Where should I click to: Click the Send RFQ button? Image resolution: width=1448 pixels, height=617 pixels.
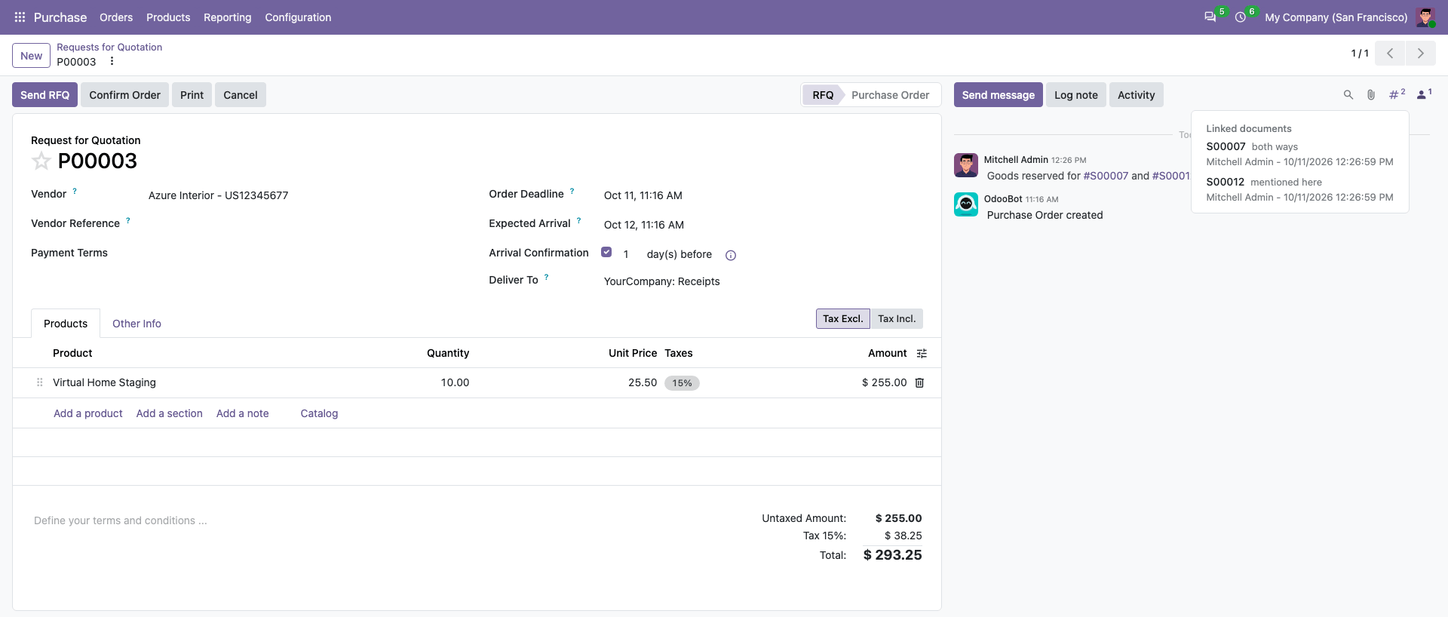(44, 95)
